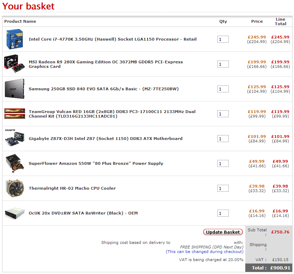This screenshot has height=274, width=294.
Task: Click the quantity field for TeamGroup RAM
Action: [223, 114]
